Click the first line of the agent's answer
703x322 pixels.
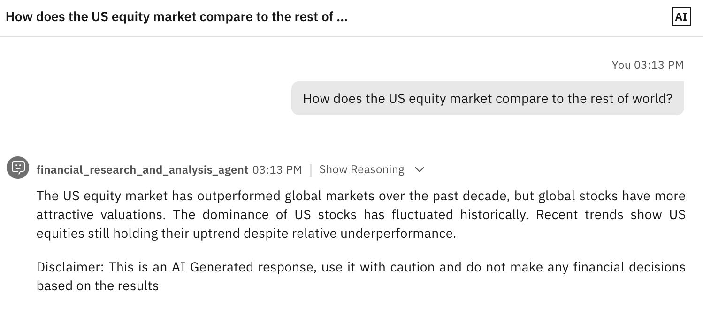(361, 196)
